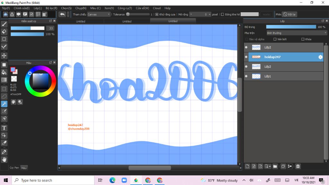Click the Undo arrow button
The height and width of the screenshot is (185, 329).
pyautogui.click(x=62, y=14)
